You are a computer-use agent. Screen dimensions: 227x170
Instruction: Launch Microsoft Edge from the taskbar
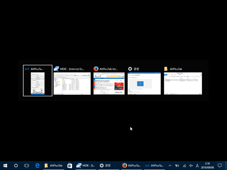pos(37,166)
